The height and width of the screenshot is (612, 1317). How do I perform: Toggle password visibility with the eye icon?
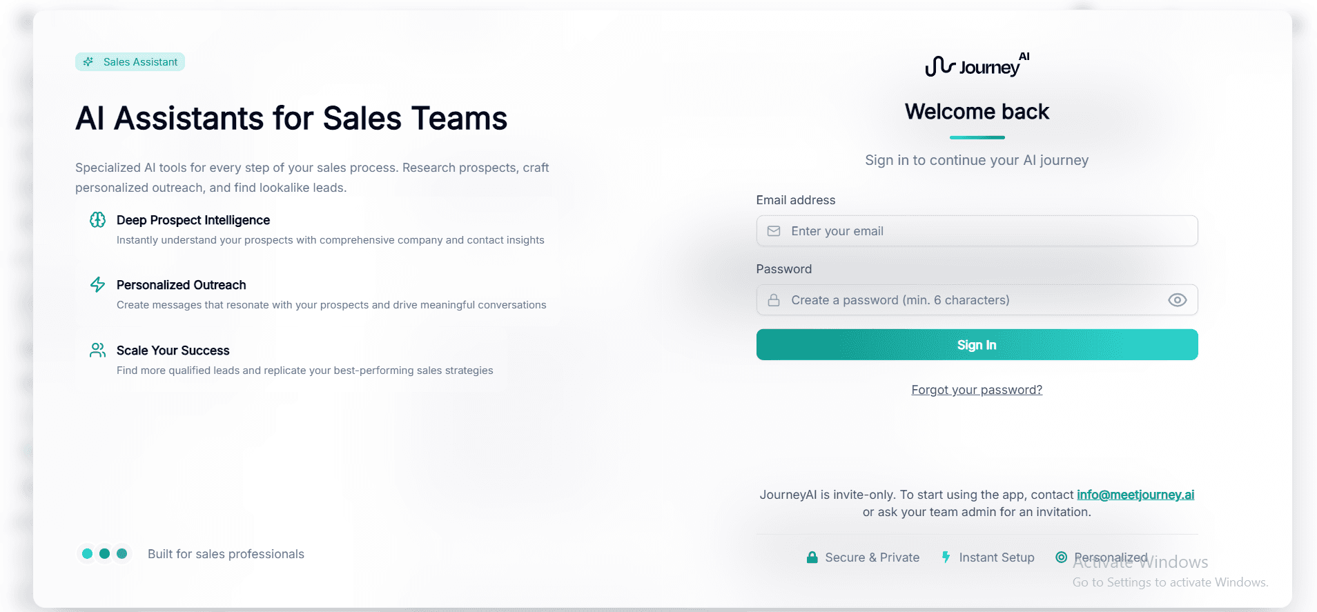point(1177,300)
